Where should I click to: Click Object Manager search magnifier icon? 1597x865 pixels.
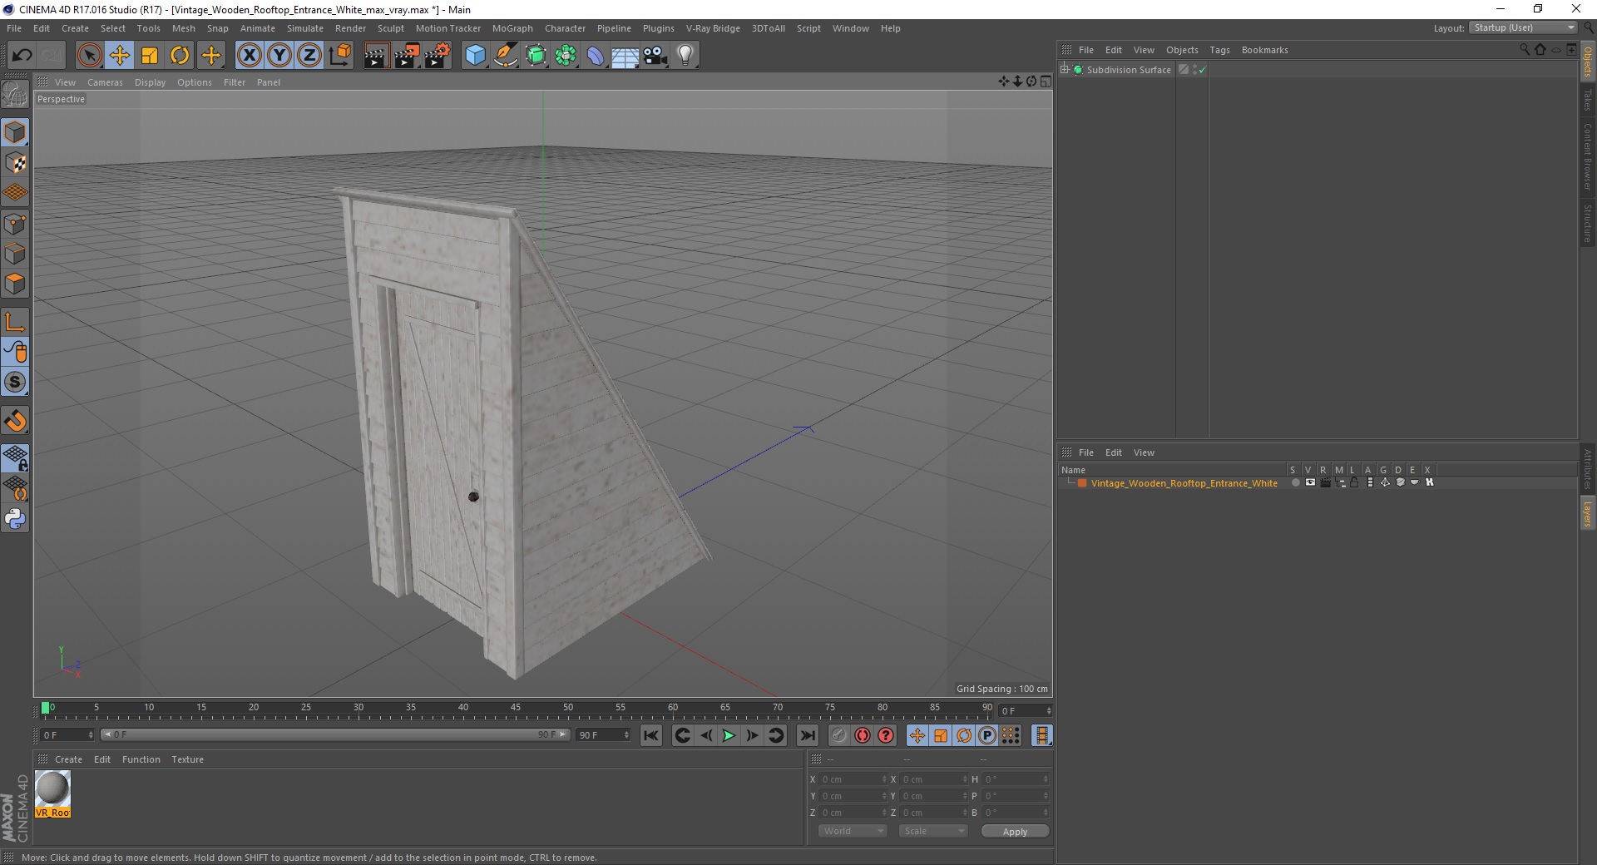[x=1525, y=50]
